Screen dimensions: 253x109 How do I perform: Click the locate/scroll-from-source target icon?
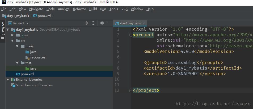point(86,23)
